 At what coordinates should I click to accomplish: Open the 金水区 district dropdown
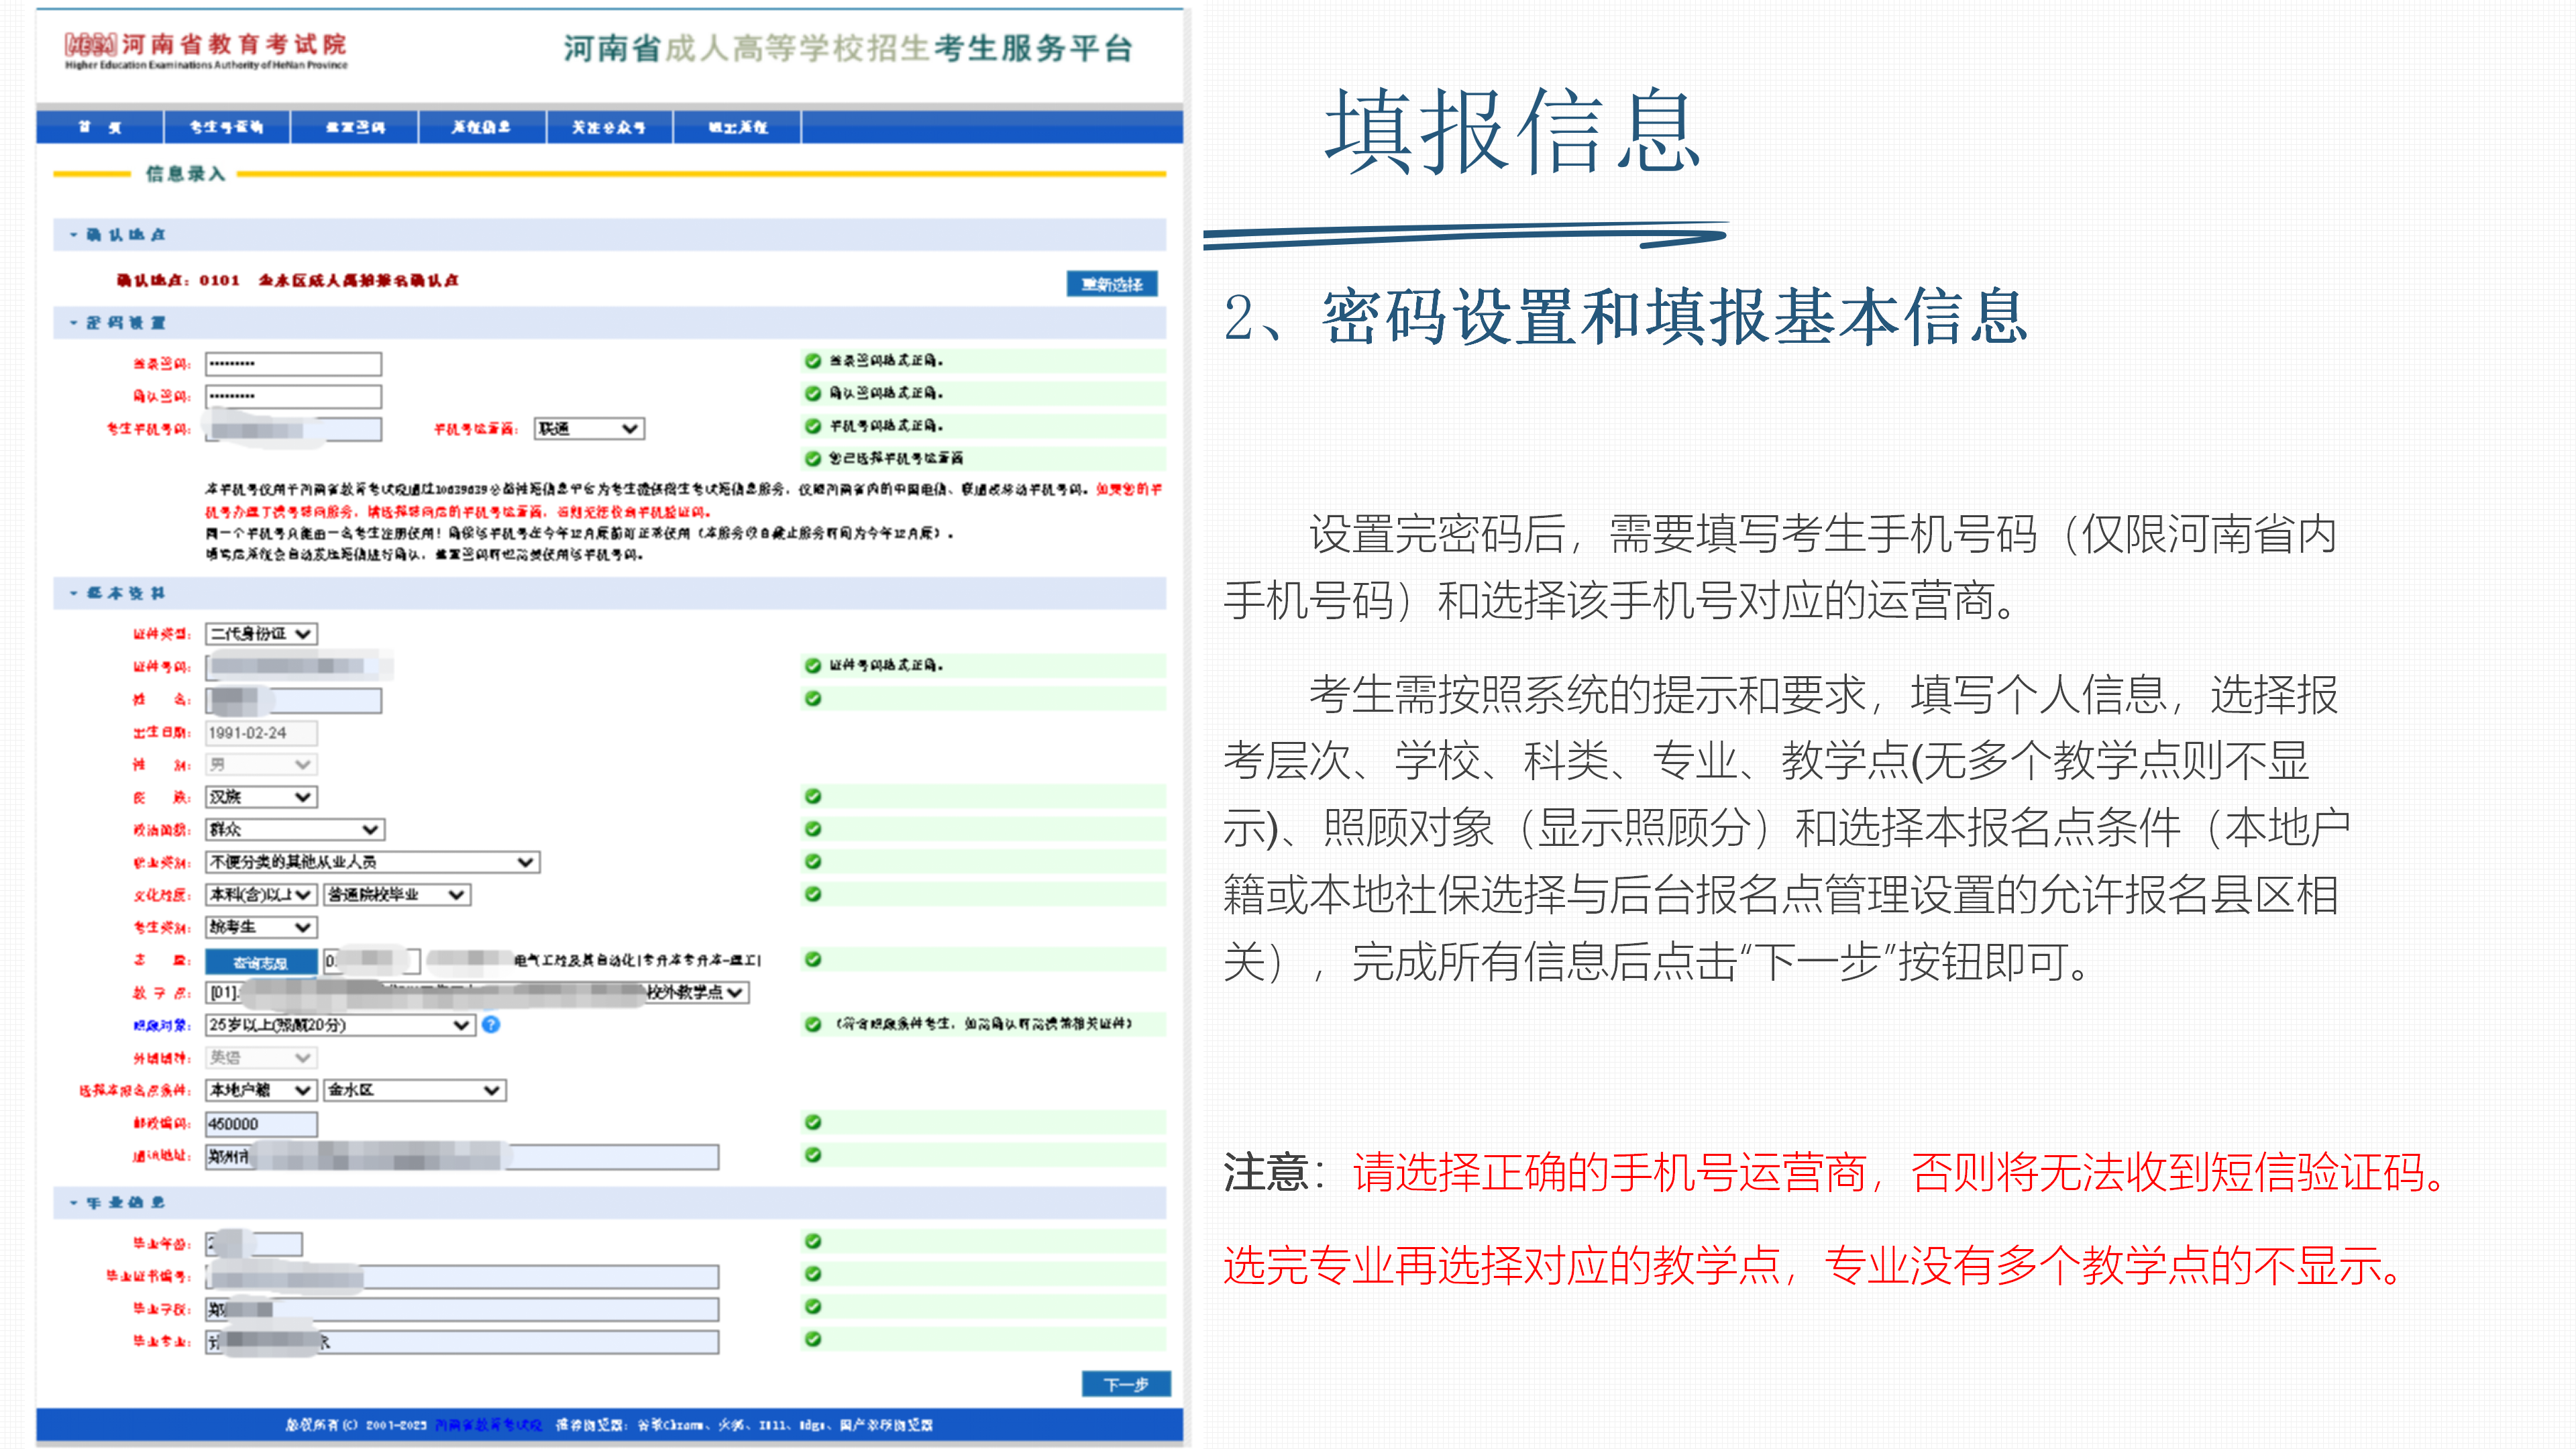pyautogui.click(x=415, y=1090)
